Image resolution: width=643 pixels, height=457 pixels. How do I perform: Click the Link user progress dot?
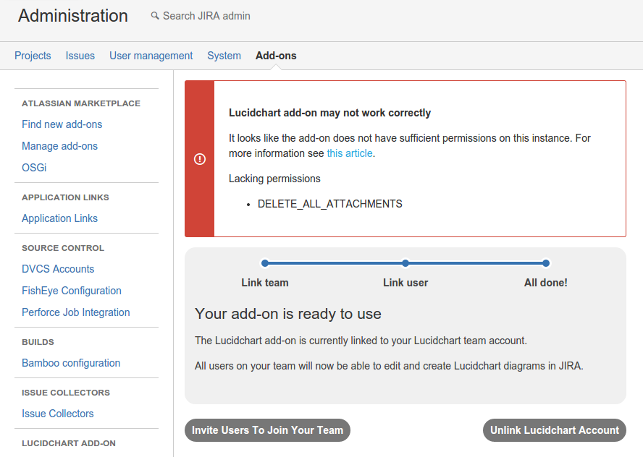coord(405,263)
